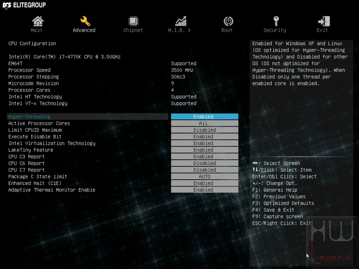Screen dimensions: 359x269
Task: Click the Chipset chip icon
Action: [133, 21]
